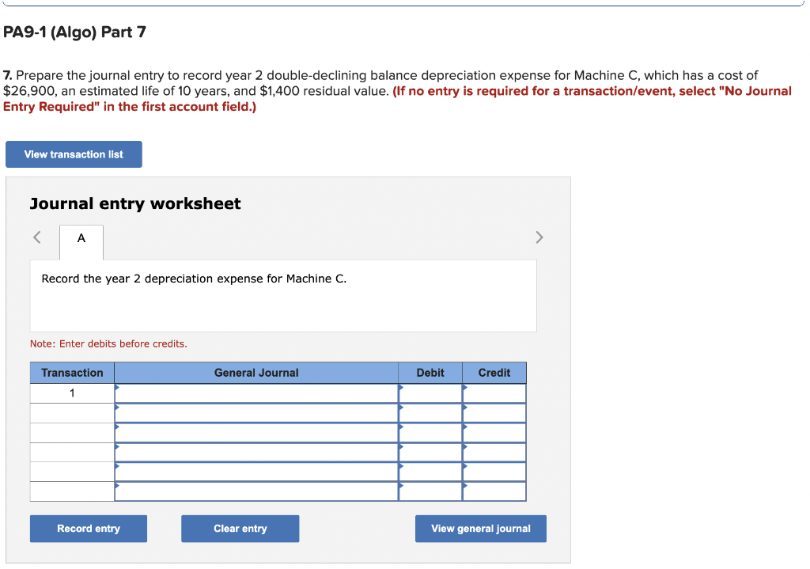Viewport: 810px width, 569px height.
Task: Click the View transaction list button
Action: [73, 154]
